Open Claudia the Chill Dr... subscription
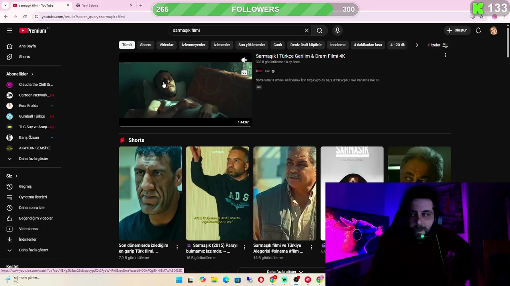This screenshot has height=286, width=510. [31, 85]
